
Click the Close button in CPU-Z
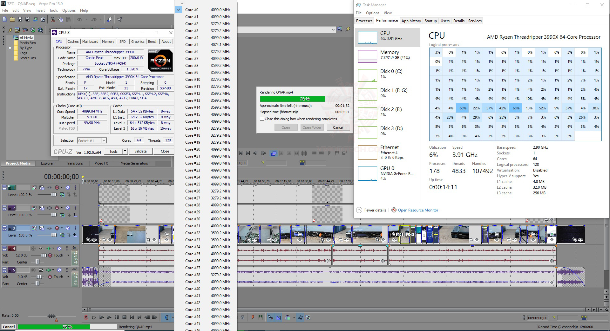tap(165, 151)
